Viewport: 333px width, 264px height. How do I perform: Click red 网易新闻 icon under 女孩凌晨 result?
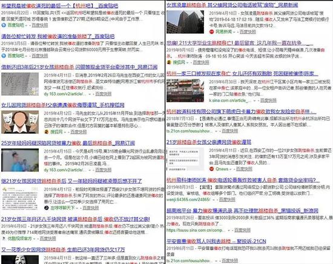click(211, 31)
